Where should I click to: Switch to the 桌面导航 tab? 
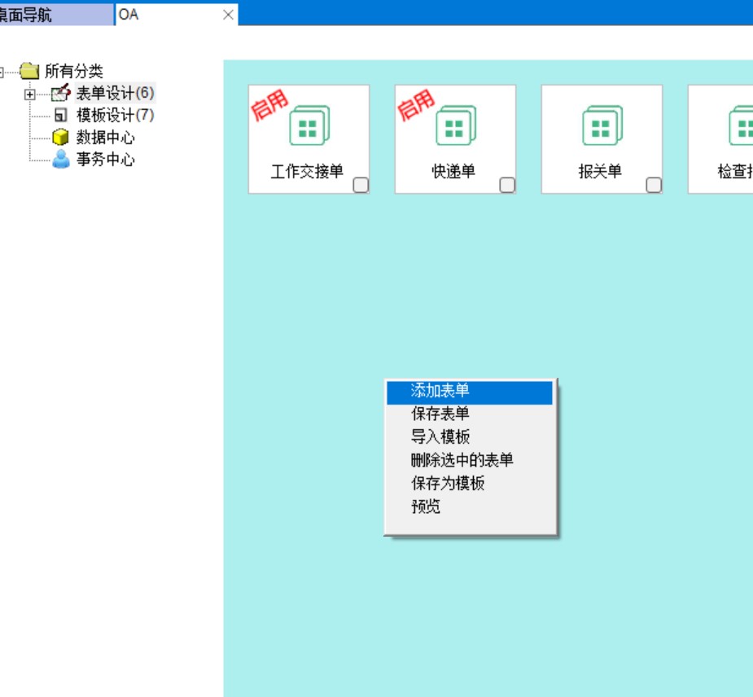pos(28,15)
